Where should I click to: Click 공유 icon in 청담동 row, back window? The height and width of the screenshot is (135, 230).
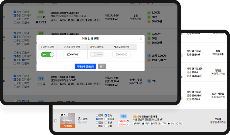pyautogui.click(x=137, y=123)
